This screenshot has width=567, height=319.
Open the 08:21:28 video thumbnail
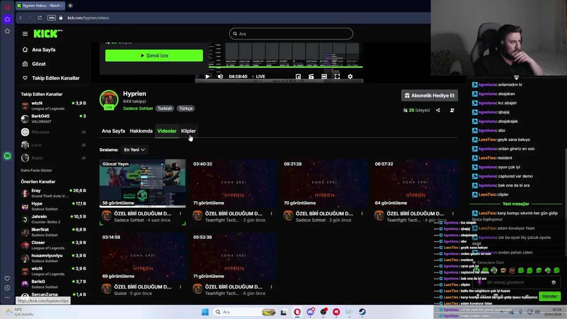click(324, 183)
